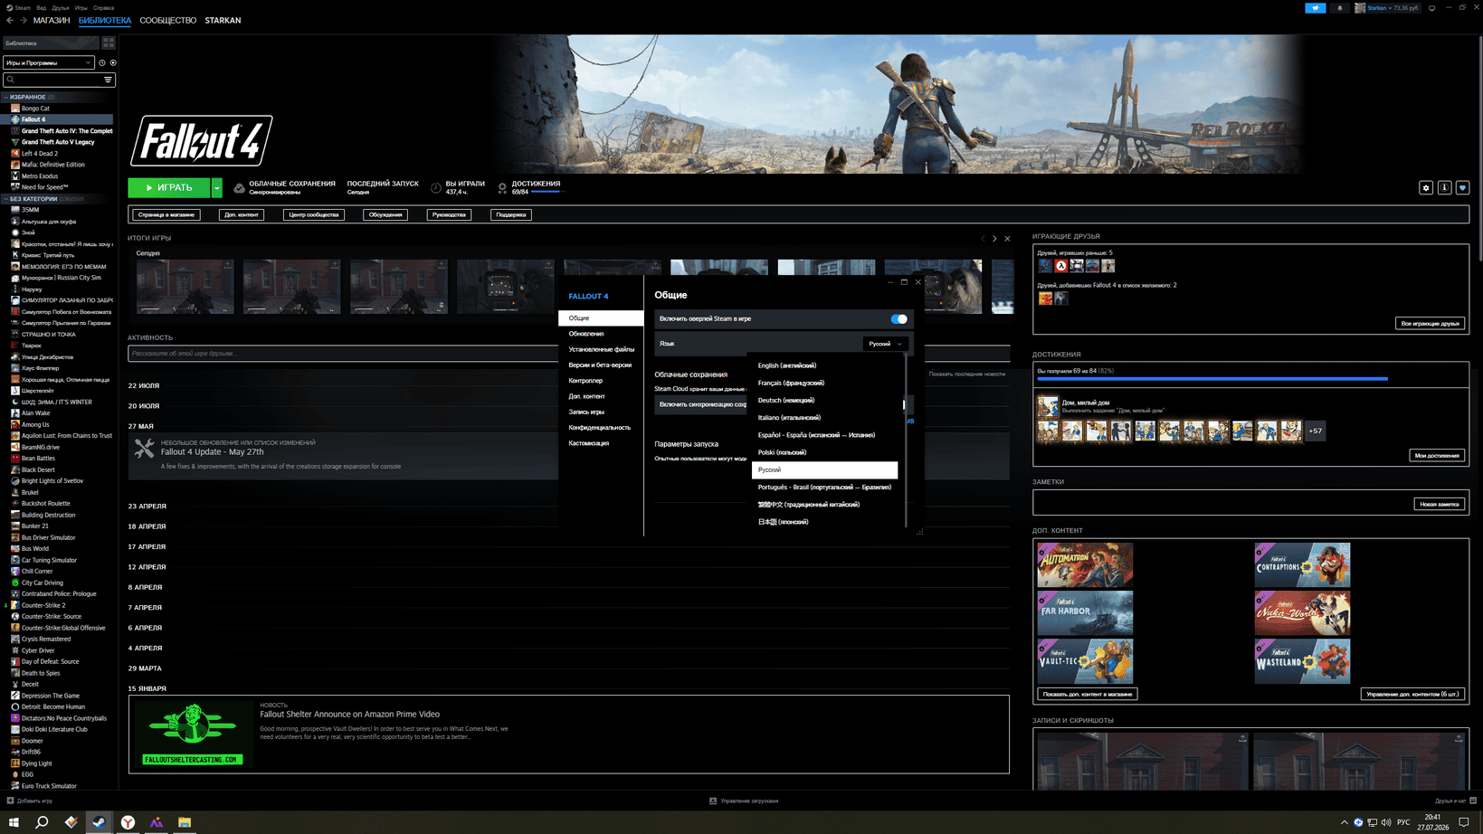The width and height of the screenshot is (1483, 834).
Task: Show previous game summary items with left chevron
Action: [983, 239]
